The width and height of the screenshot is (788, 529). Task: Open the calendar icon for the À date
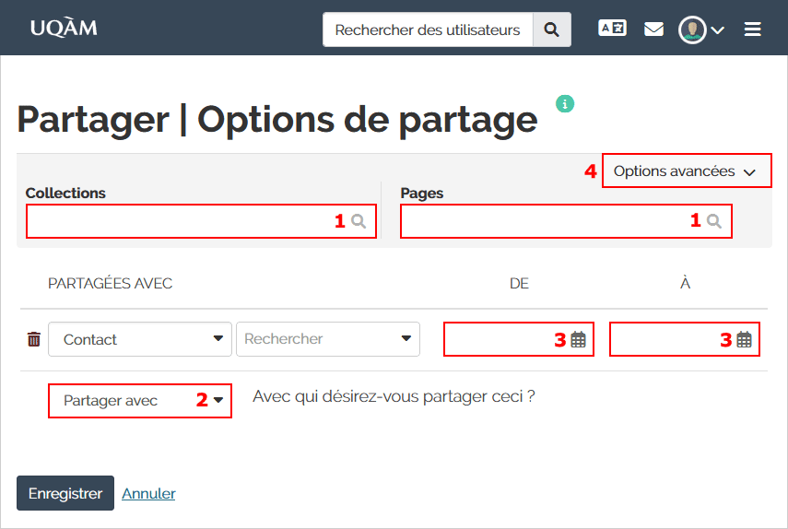tap(744, 339)
